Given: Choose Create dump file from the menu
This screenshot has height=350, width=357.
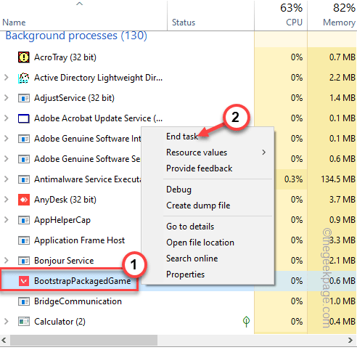Looking at the screenshot, I should [x=198, y=205].
